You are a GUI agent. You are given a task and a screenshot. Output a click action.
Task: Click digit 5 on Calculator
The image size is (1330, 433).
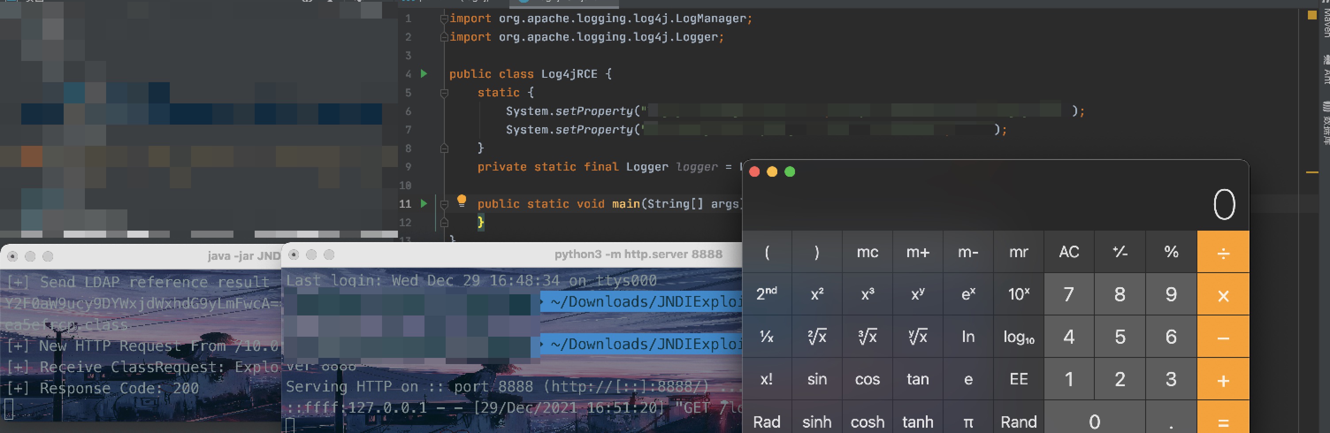click(x=1120, y=337)
